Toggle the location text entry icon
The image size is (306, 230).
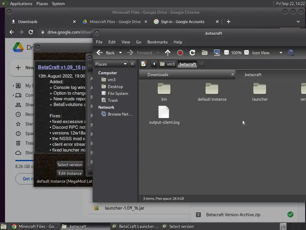tap(143, 64)
